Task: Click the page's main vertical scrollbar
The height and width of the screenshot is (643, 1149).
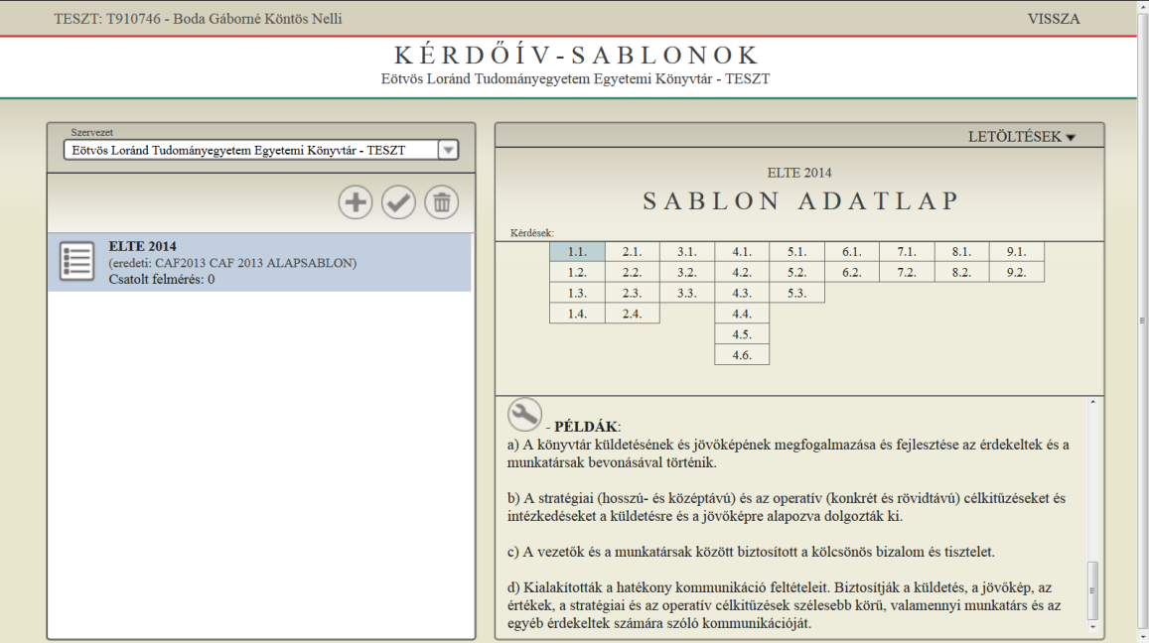Action: (x=1142, y=321)
